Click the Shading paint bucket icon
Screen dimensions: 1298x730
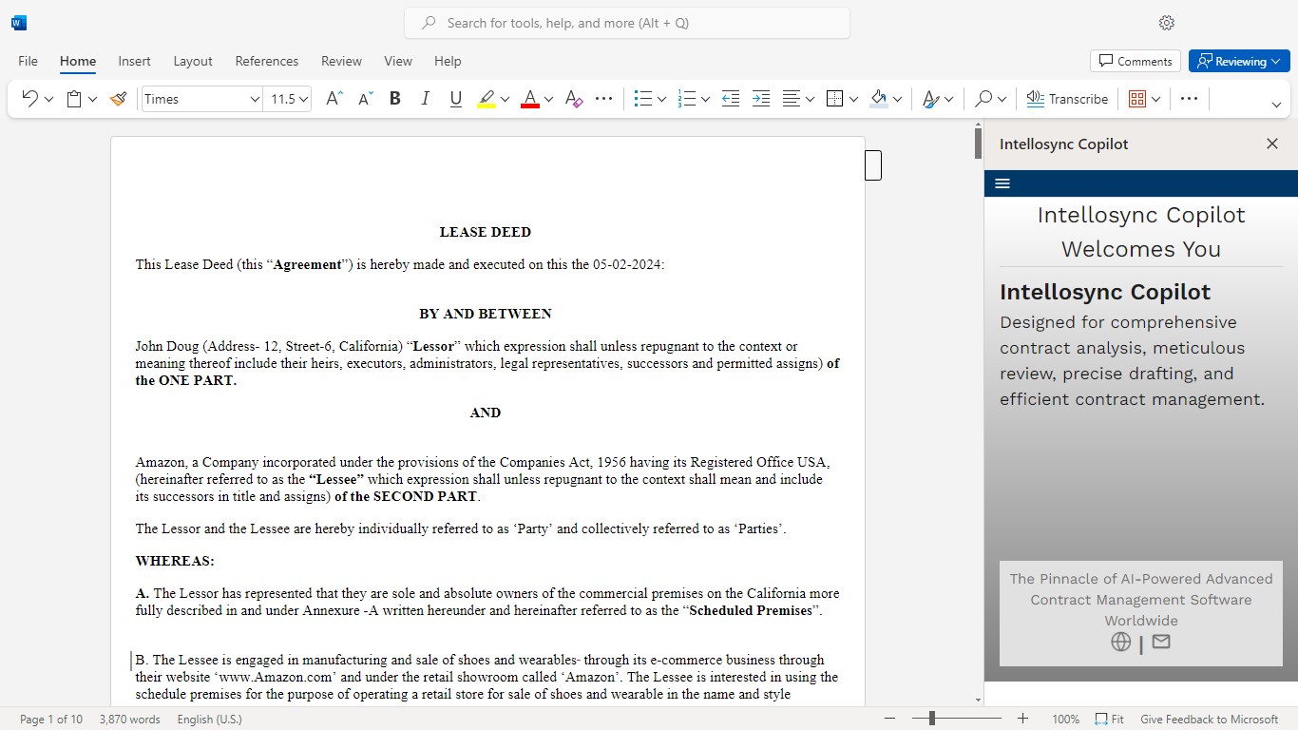click(x=878, y=99)
